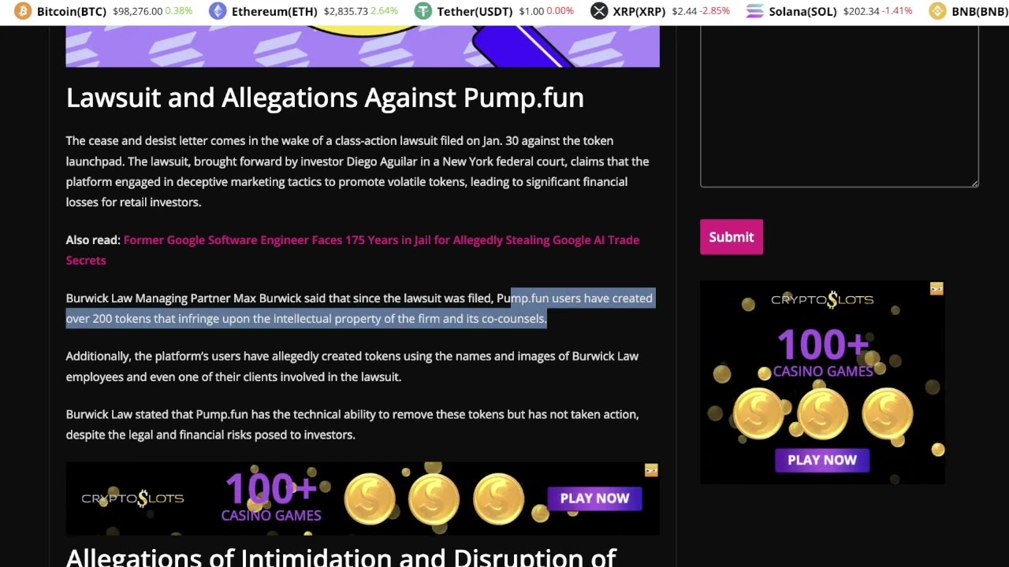The height and width of the screenshot is (567, 1009).
Task: Click the BNB logo icon in ticker
Action: 937,11
